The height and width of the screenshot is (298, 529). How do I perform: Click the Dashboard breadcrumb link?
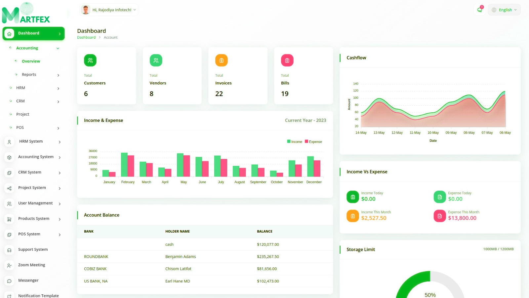click(86, 38)
